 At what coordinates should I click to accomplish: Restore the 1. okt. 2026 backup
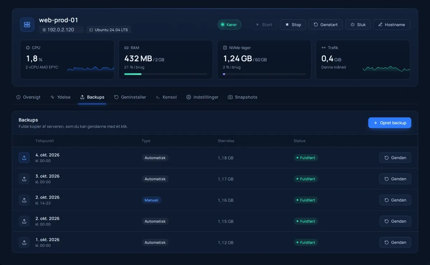click(x=395, y=242)
